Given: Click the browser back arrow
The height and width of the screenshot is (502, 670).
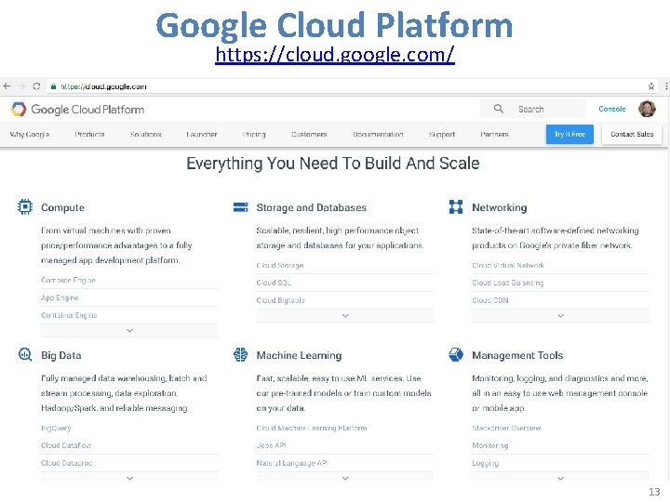Looking at the screenshot, I should click(x=7, y=86).
